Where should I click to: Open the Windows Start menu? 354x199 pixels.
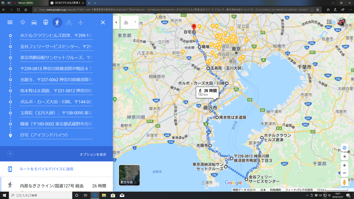point(4,196)
